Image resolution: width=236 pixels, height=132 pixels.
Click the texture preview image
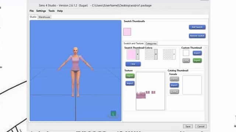pos(150,91)
